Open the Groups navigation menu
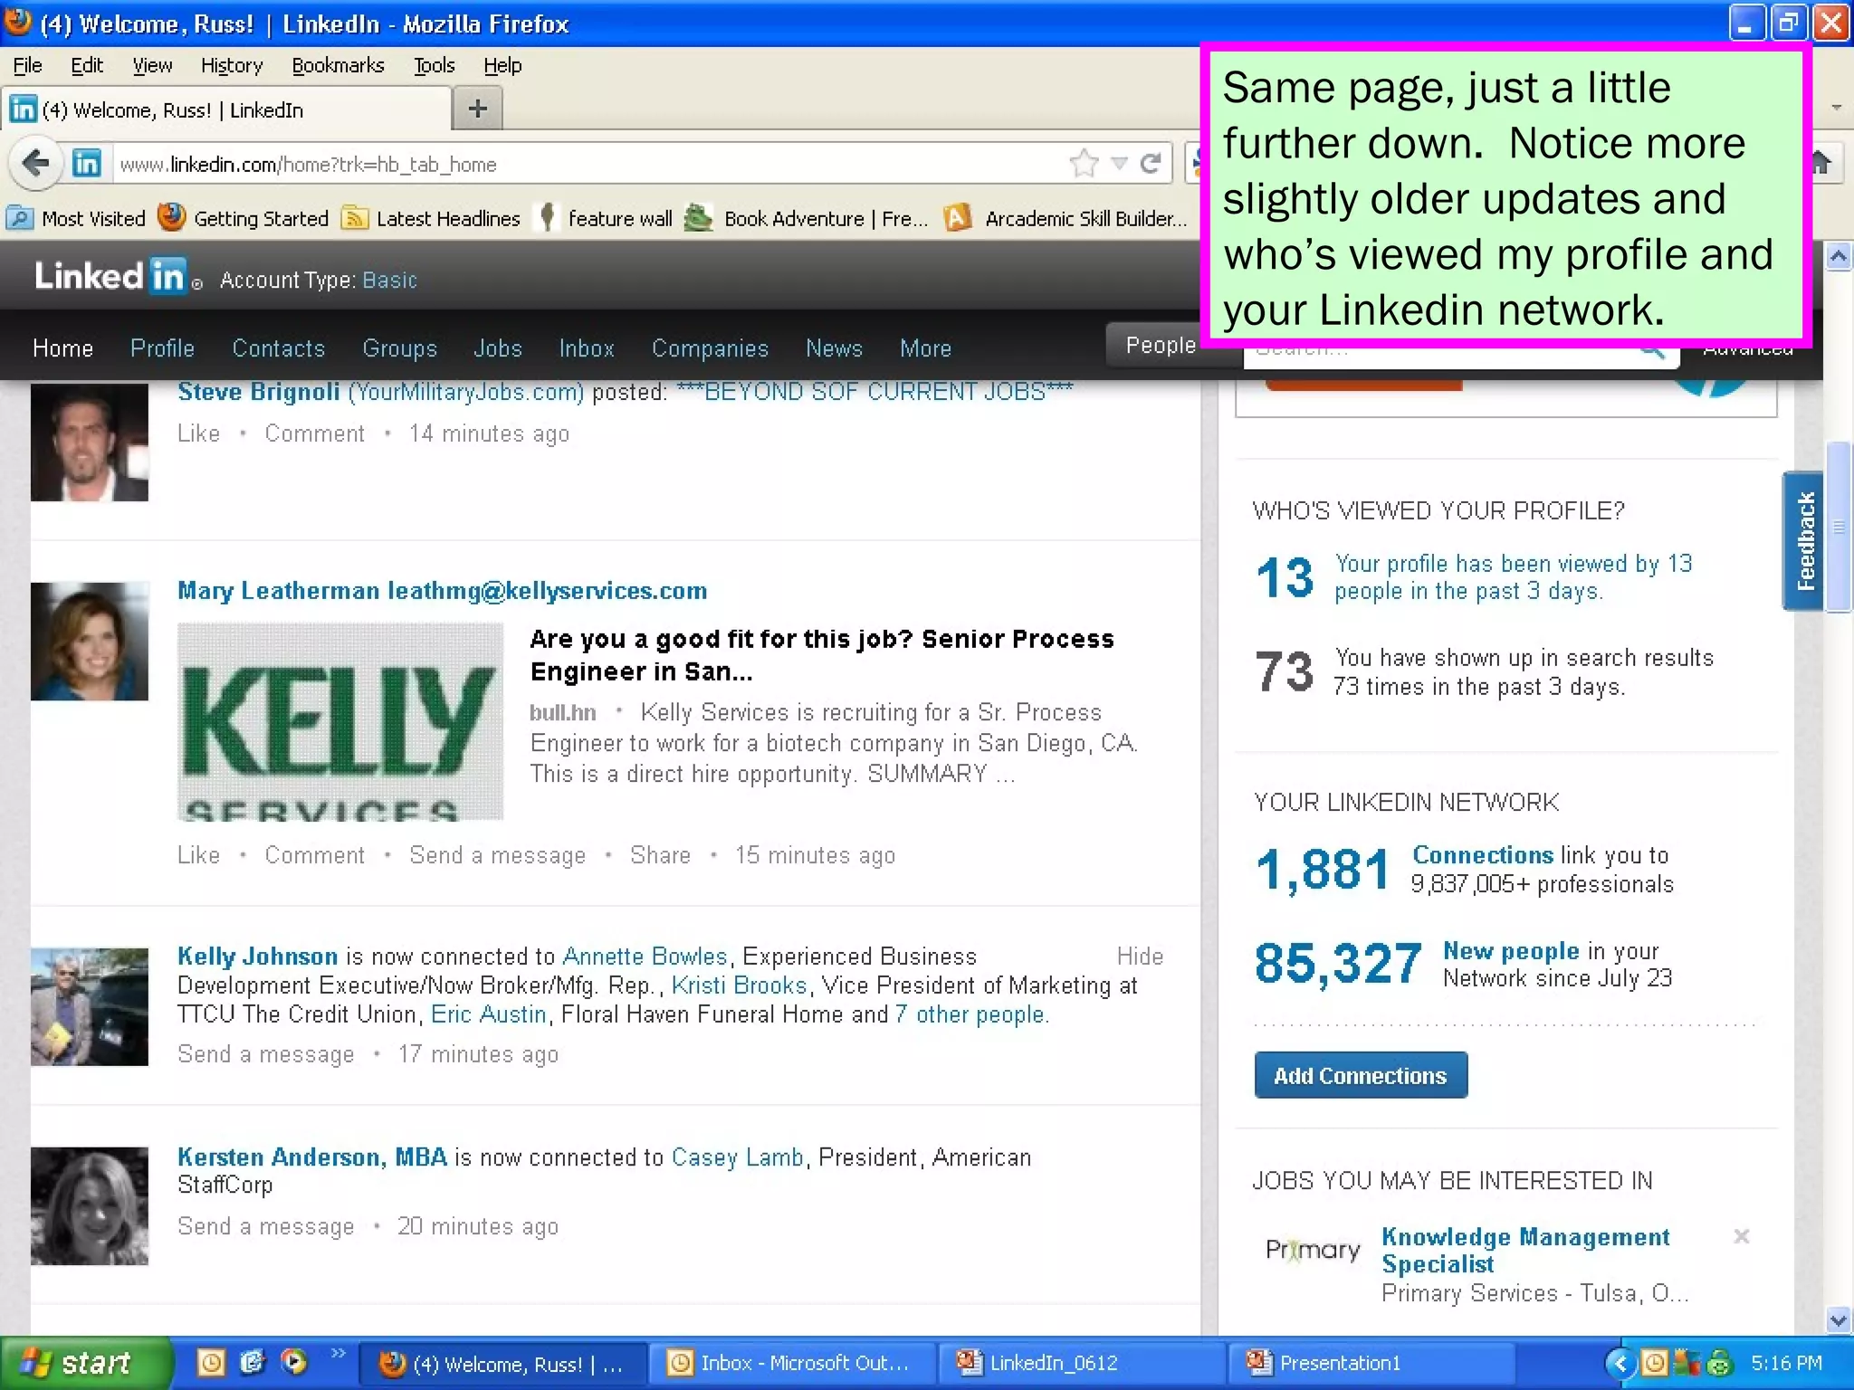This screenshot has height=1390, width=1854. click(x=399, y=348)
